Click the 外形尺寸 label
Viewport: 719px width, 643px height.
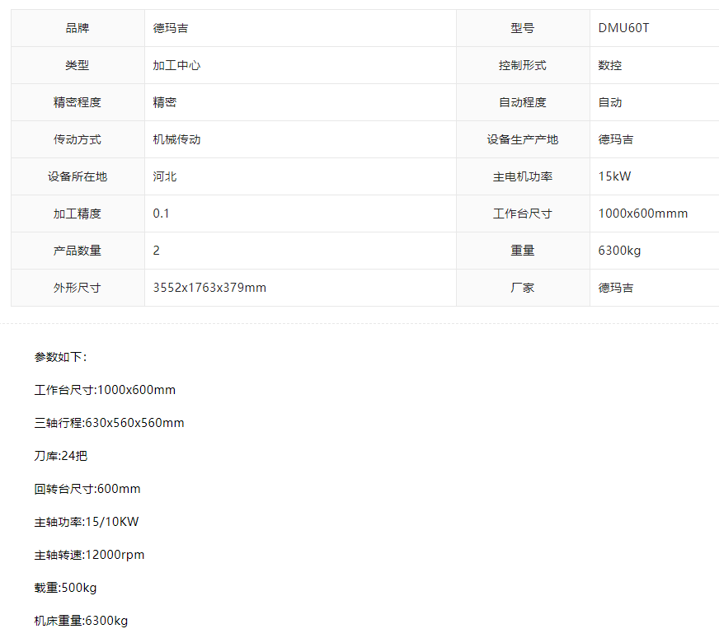[x=78, y=288]
